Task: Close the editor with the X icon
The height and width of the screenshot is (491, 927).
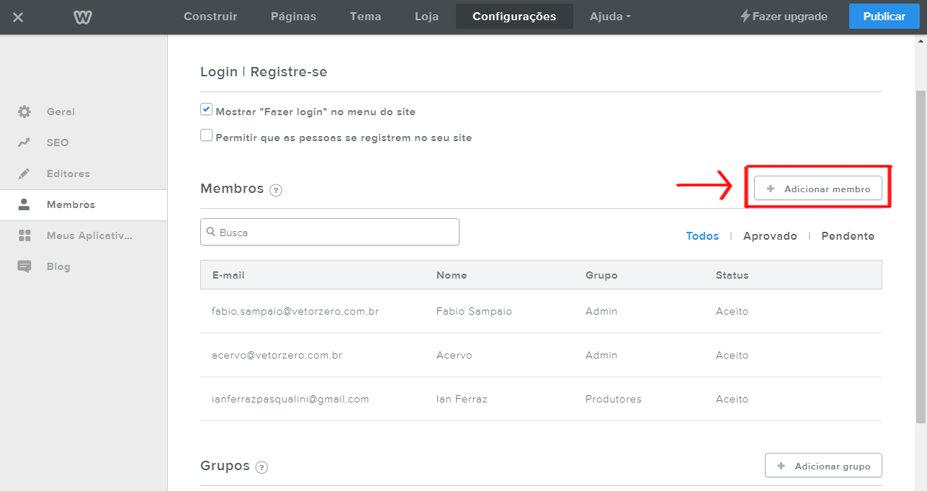Action: [x=18, y=17]
